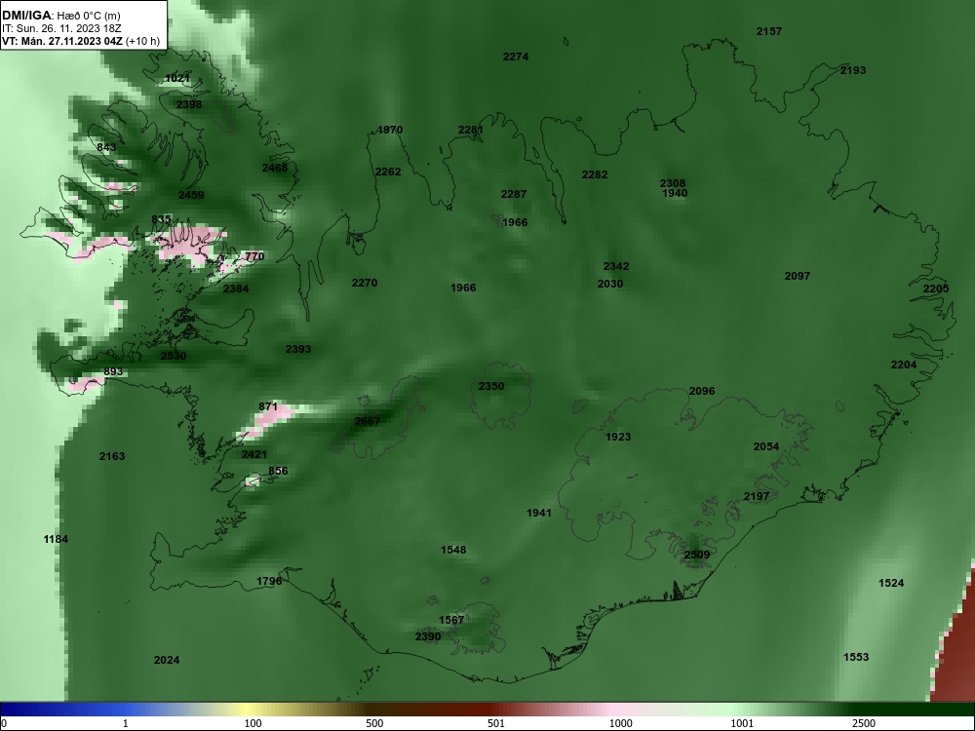Click the value 1796
This screenshot has height=731, width=975.
(269, 581)
